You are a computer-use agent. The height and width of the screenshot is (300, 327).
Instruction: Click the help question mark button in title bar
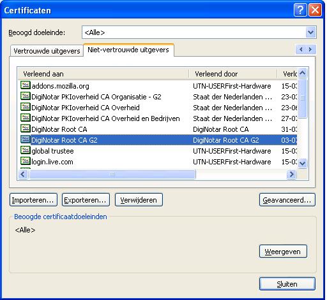(x=300, y=10)
